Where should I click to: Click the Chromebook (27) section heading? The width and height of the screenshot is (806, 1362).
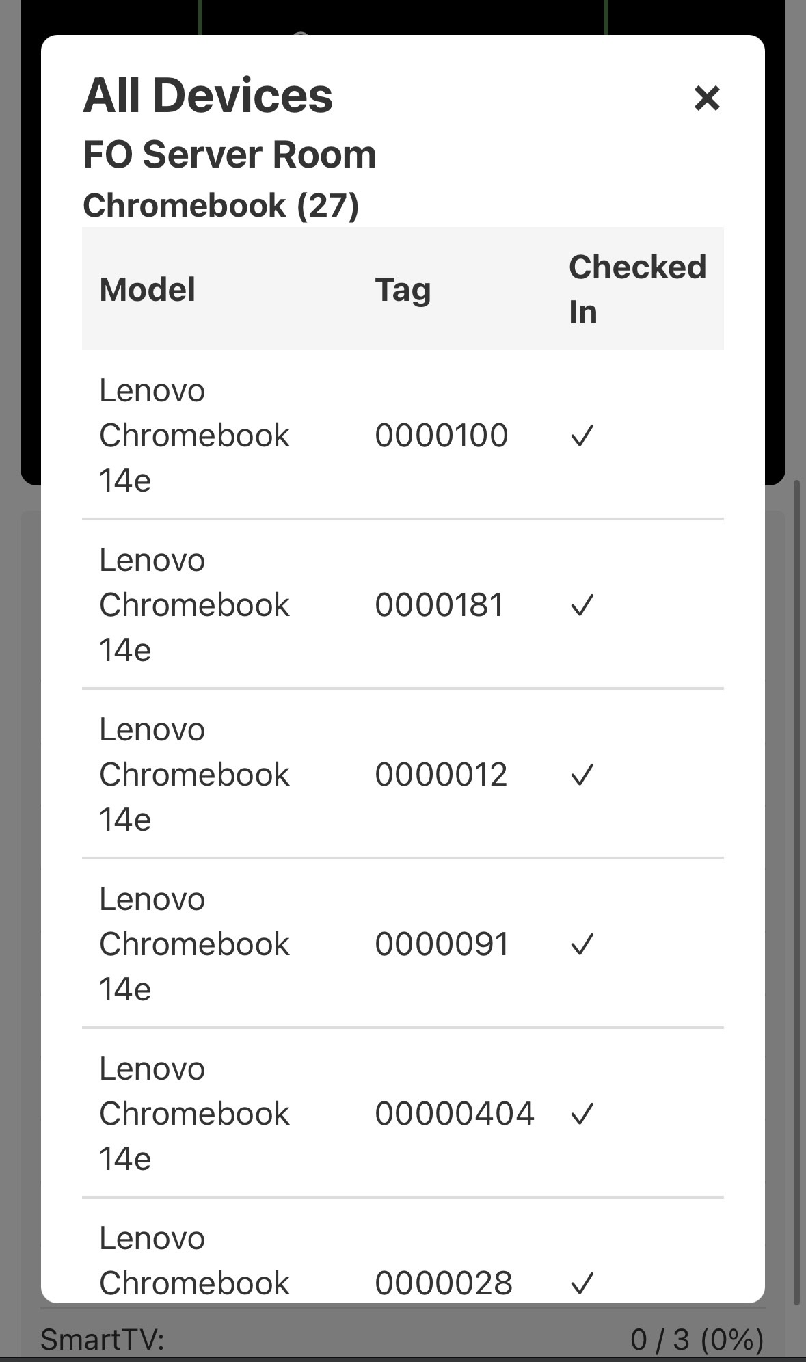tap(221, 206)
